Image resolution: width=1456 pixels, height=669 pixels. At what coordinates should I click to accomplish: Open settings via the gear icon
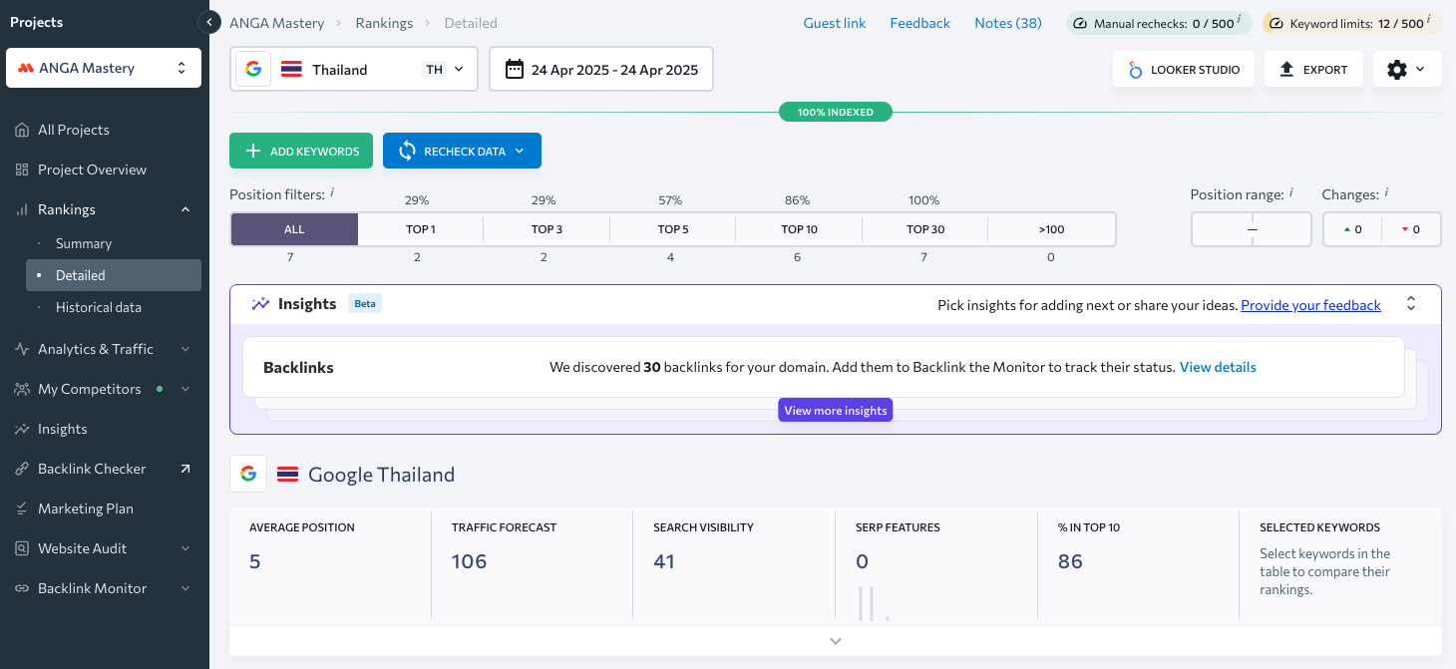[x=1397, y=70]
